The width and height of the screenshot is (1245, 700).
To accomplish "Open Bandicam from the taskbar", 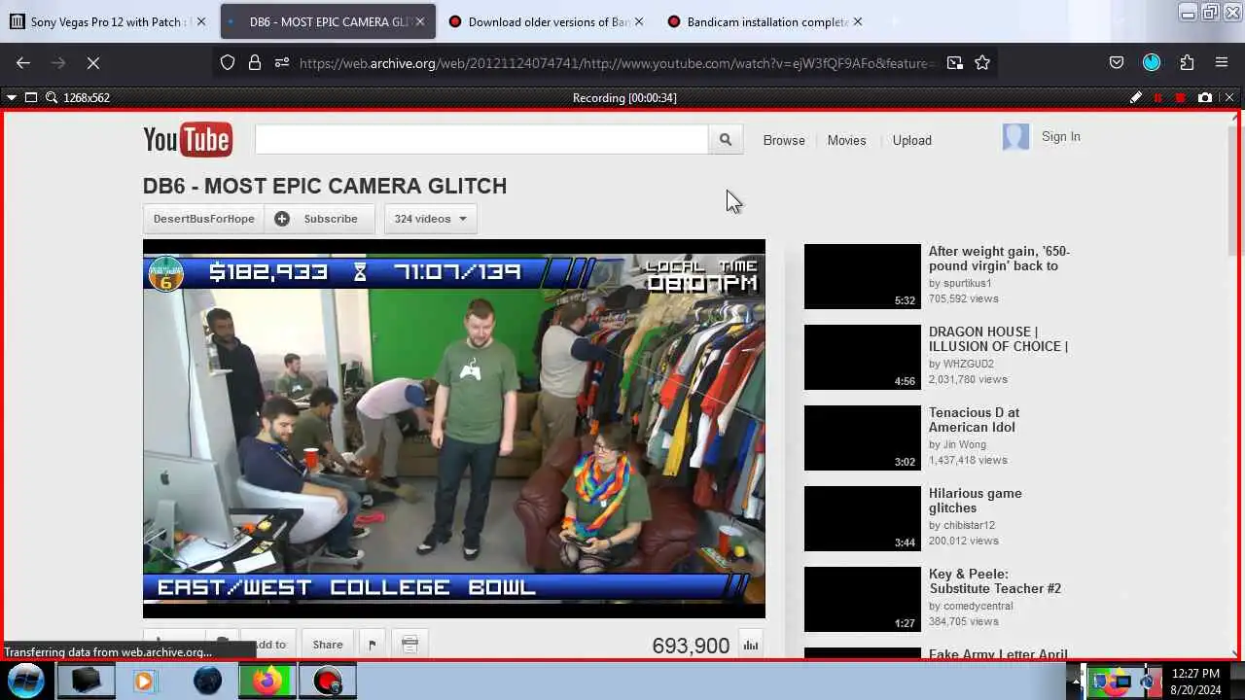I will click(327, 681).
